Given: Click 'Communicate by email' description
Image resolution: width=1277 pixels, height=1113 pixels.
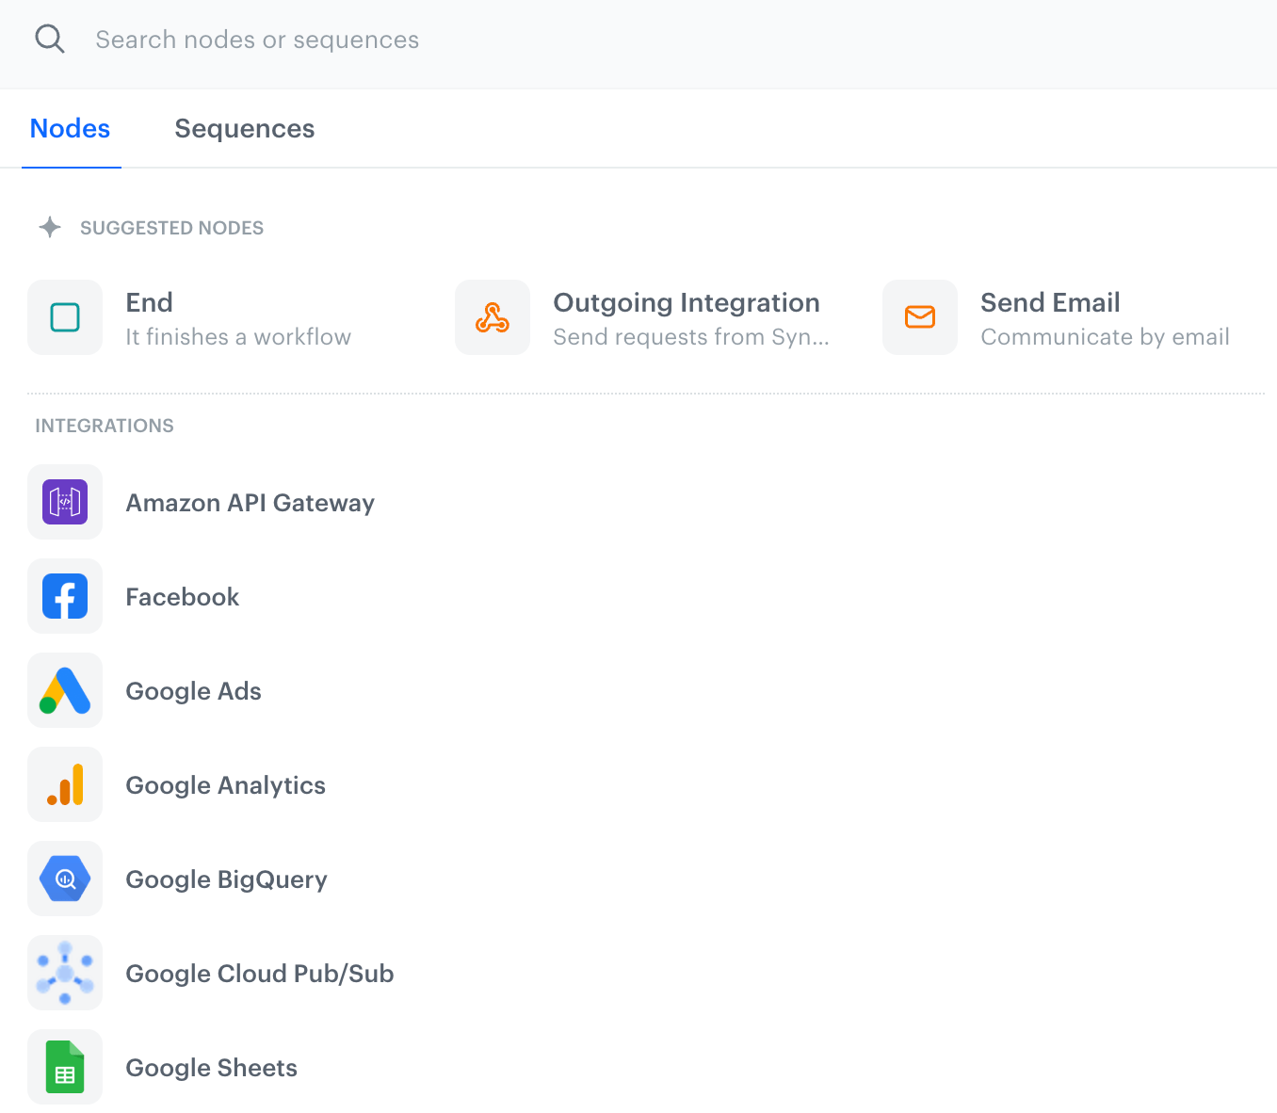Looking at the screenshot, I should click(1106, 337).
